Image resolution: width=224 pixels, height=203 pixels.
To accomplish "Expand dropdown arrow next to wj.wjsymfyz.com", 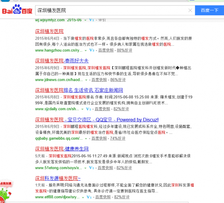I will 85,20.
